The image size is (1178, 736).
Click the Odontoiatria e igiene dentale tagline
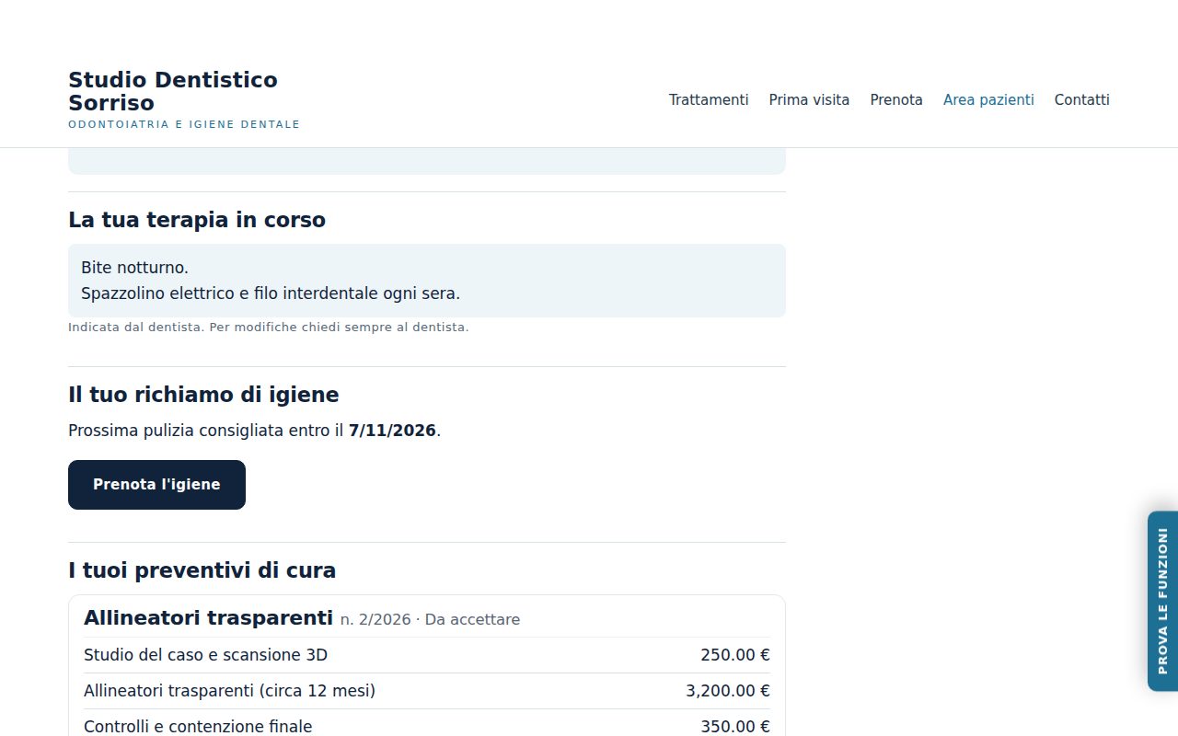click(184, 124)
